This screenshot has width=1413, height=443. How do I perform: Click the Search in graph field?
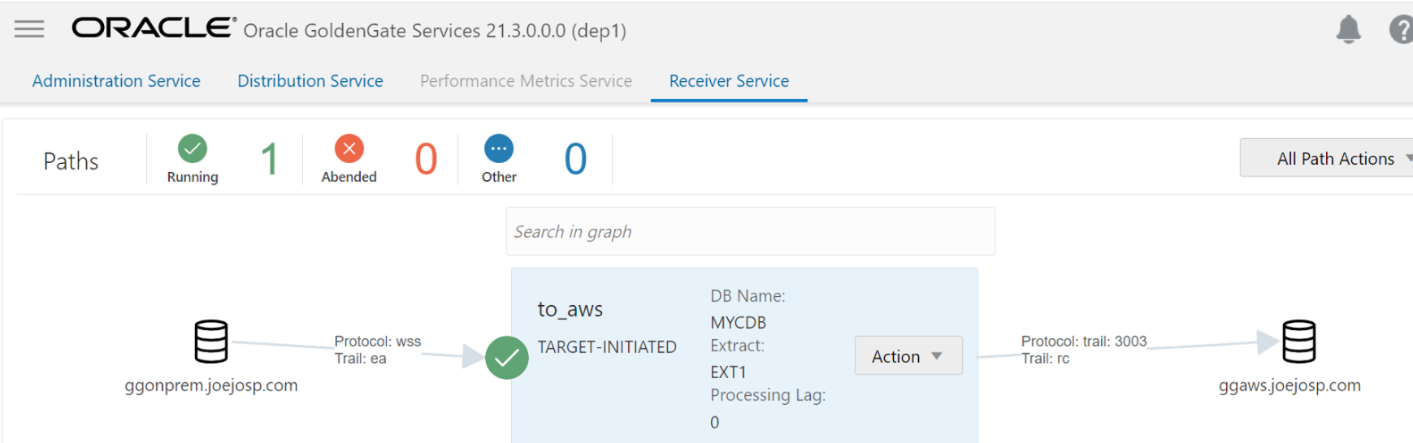tap(750, 231)
